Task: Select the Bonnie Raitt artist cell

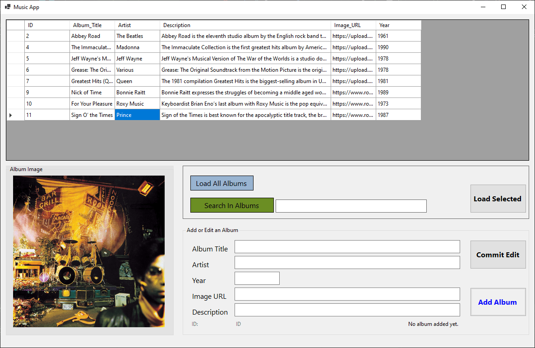Action: (137, 92)
